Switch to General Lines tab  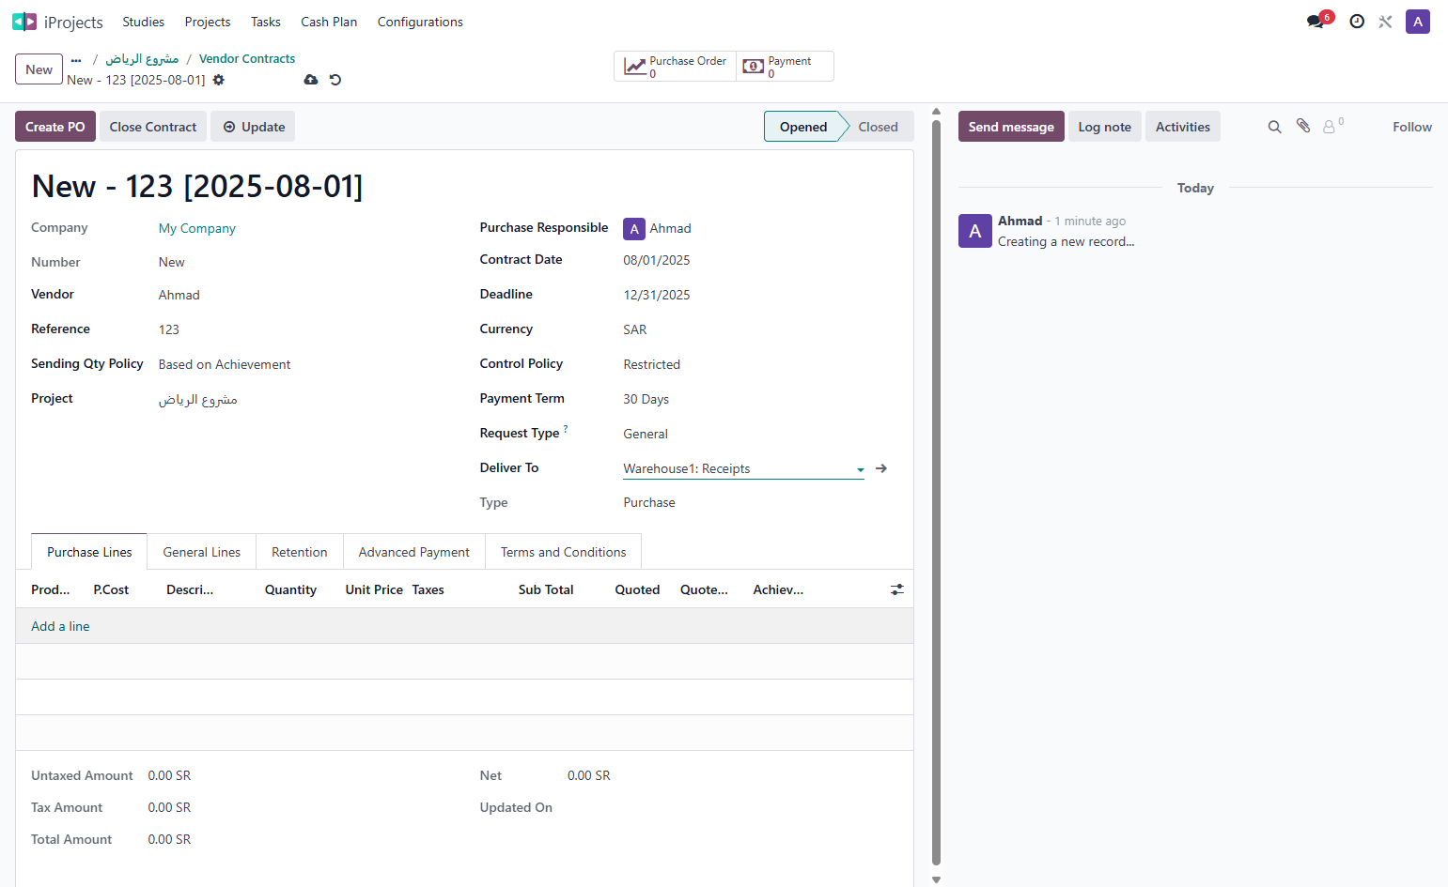point(202,552)
